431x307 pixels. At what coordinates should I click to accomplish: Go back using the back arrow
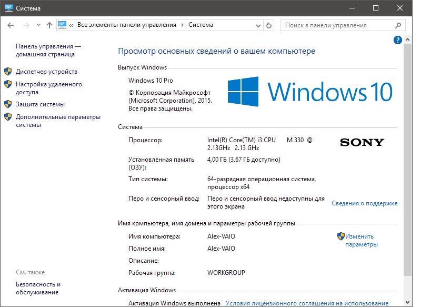click(x=11, y=25)
